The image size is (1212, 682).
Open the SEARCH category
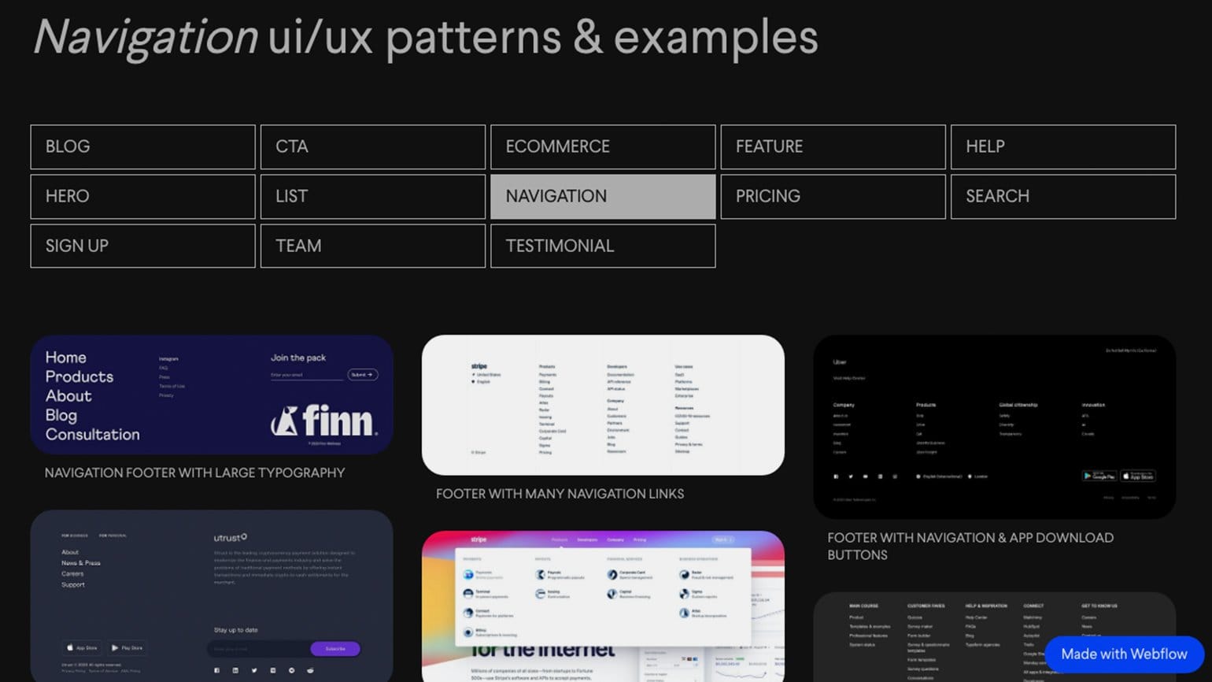(x=1063, y=197)
